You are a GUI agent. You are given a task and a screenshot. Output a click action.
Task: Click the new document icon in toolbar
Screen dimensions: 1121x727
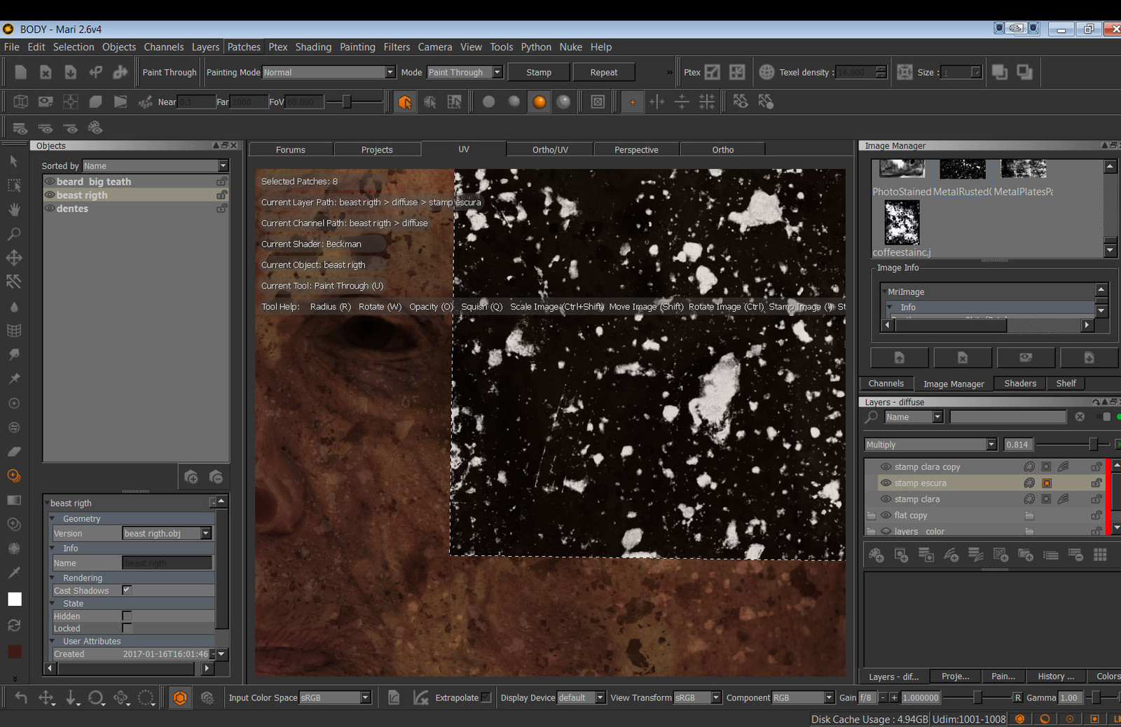pyautogui.click(x=20, y=72)
